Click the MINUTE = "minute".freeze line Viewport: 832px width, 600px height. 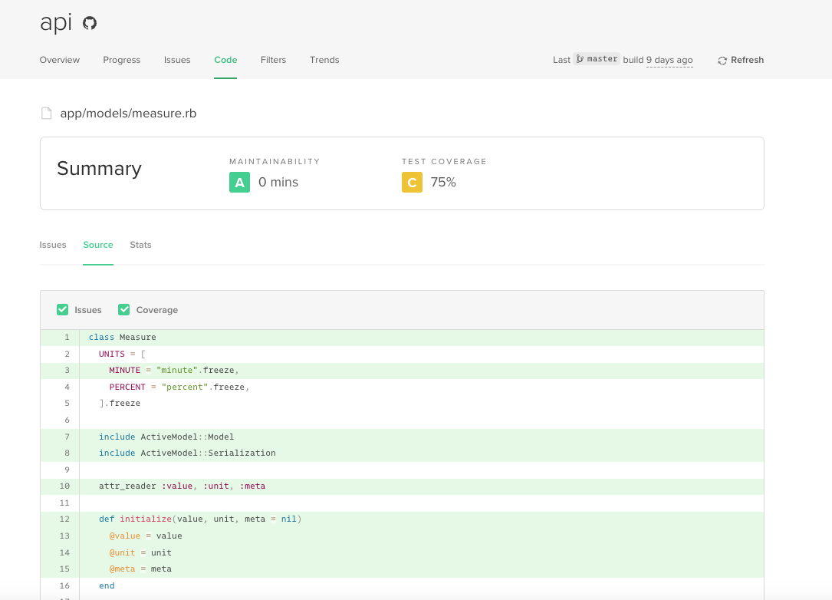(x=174, y=370)
